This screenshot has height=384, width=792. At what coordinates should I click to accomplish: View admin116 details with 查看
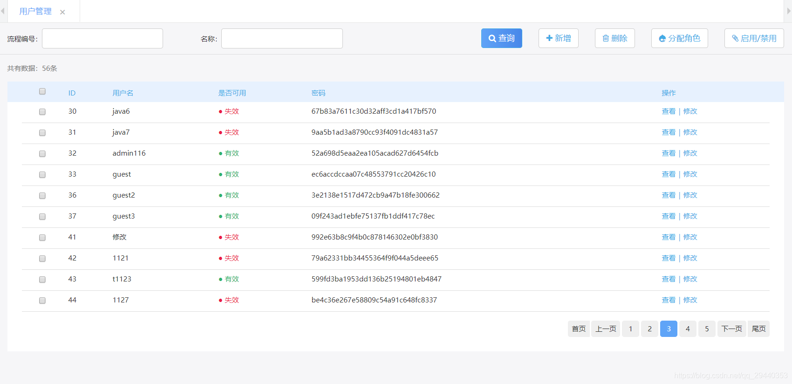(x=669, y=153)
